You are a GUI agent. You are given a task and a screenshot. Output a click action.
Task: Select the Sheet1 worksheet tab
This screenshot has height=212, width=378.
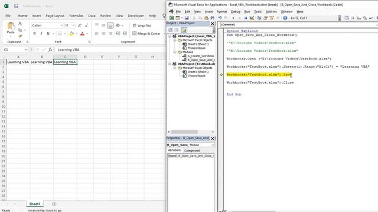coord(35,204)
